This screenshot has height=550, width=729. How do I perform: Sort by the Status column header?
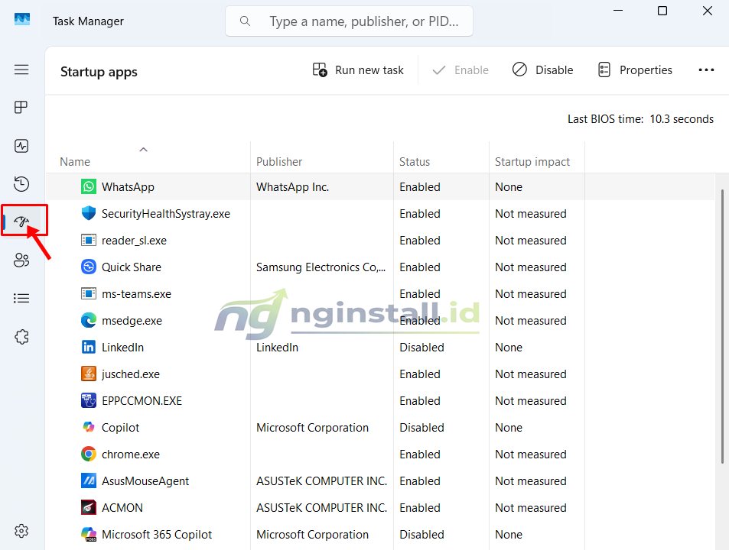pyautogui.click(x=415, y=162)
